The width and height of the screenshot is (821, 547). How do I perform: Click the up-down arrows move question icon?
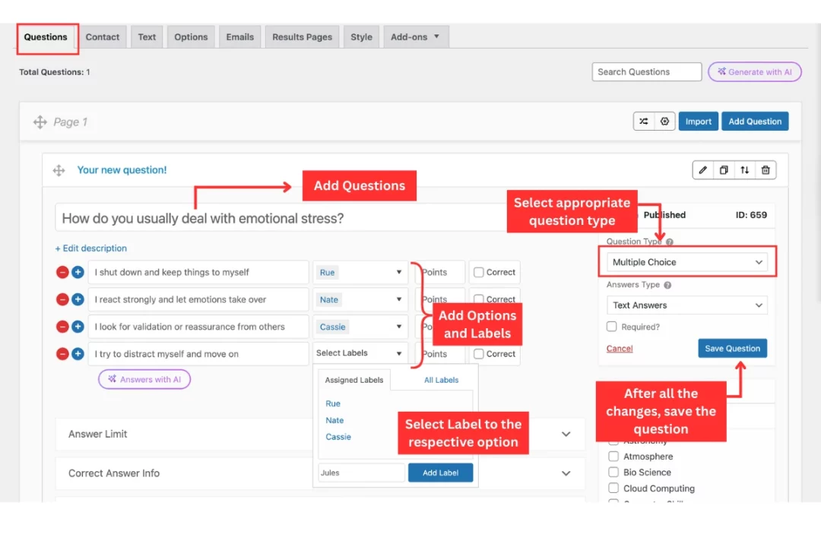(744, 170)
